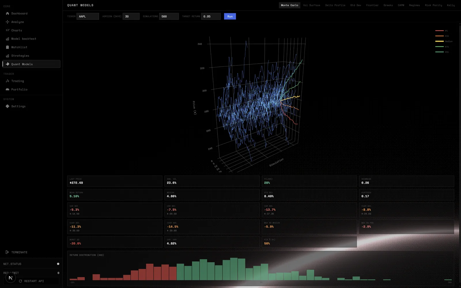Switch to the CAPM tab
The image size is (461, 288).
[x=401, y=5]
